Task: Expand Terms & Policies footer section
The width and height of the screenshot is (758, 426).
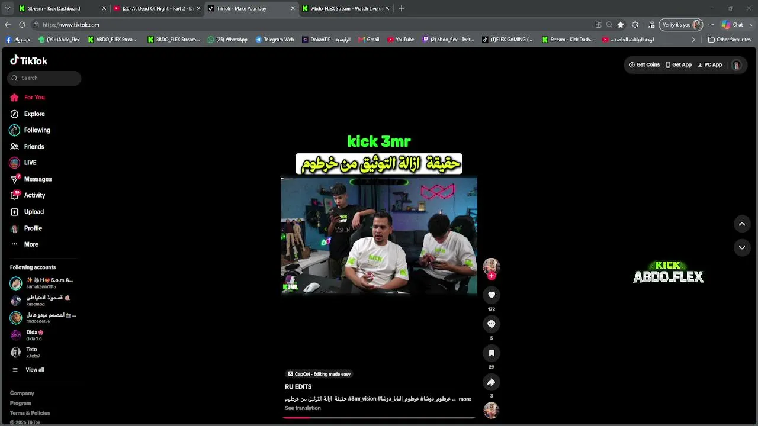Action: [x=30, y=413]
